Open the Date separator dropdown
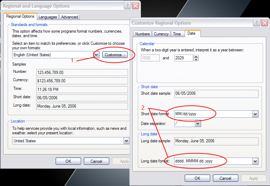The width and height of the screenshot is (270, 186). (198, 124)
